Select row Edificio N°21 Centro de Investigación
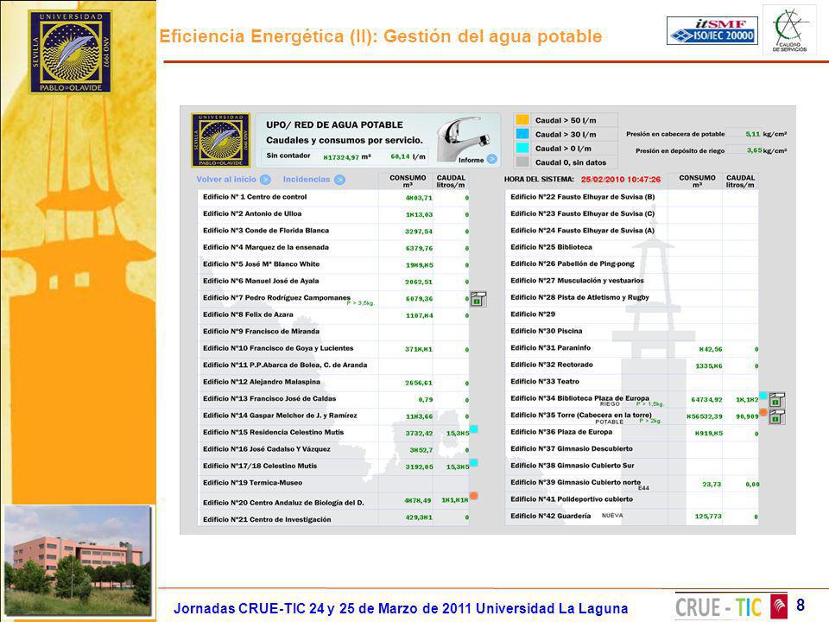829x622 pixels. [333, 519]
